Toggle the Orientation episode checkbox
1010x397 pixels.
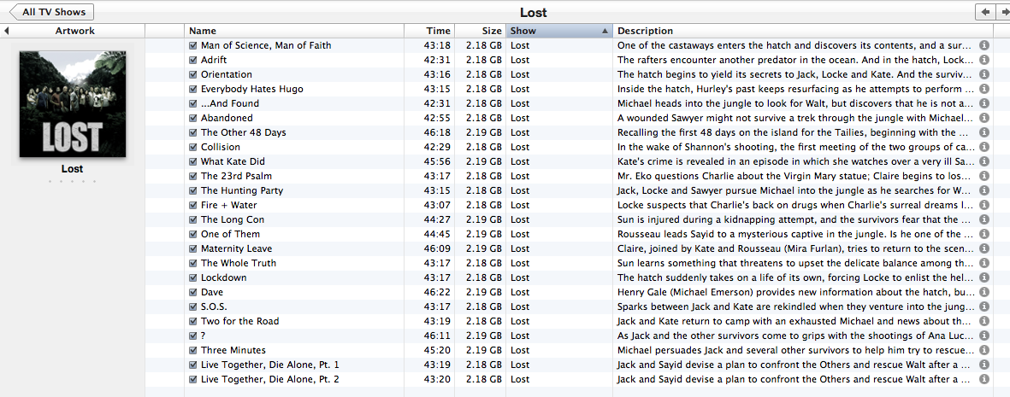pyautogui.click(x=193, y=74)
